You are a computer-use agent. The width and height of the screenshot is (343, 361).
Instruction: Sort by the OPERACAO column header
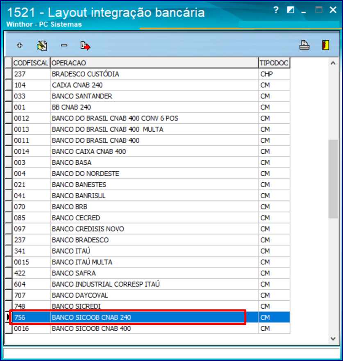tap(154, 63)
